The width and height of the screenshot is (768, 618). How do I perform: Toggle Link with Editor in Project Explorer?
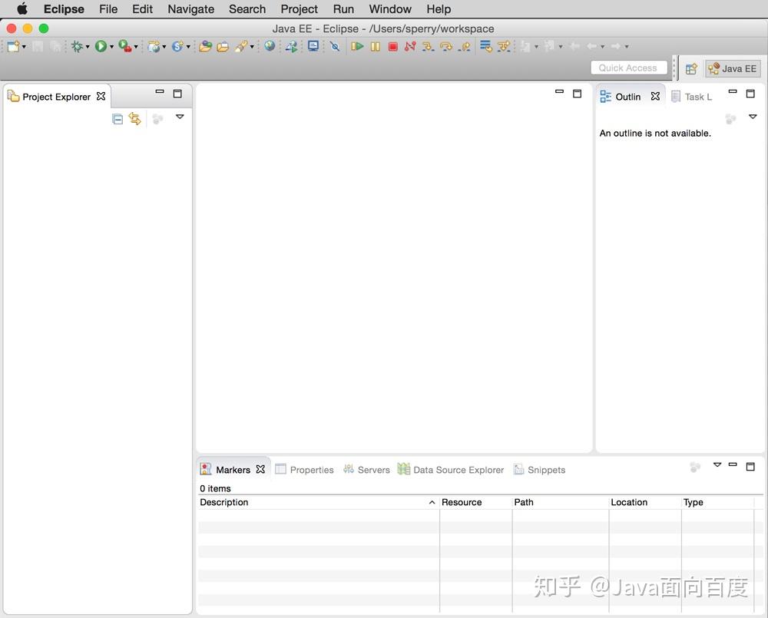click(134, 119)
